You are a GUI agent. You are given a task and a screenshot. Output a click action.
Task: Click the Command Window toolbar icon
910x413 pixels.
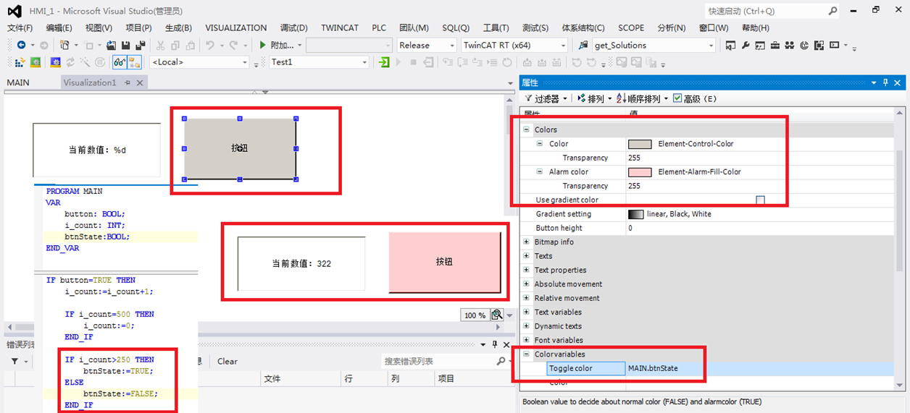pos(834,45)
